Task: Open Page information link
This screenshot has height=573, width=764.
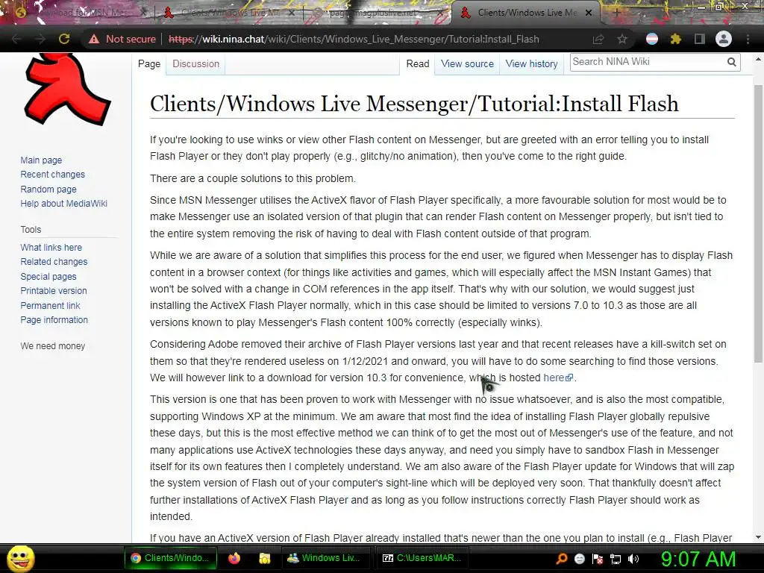Action: (54, 320)
